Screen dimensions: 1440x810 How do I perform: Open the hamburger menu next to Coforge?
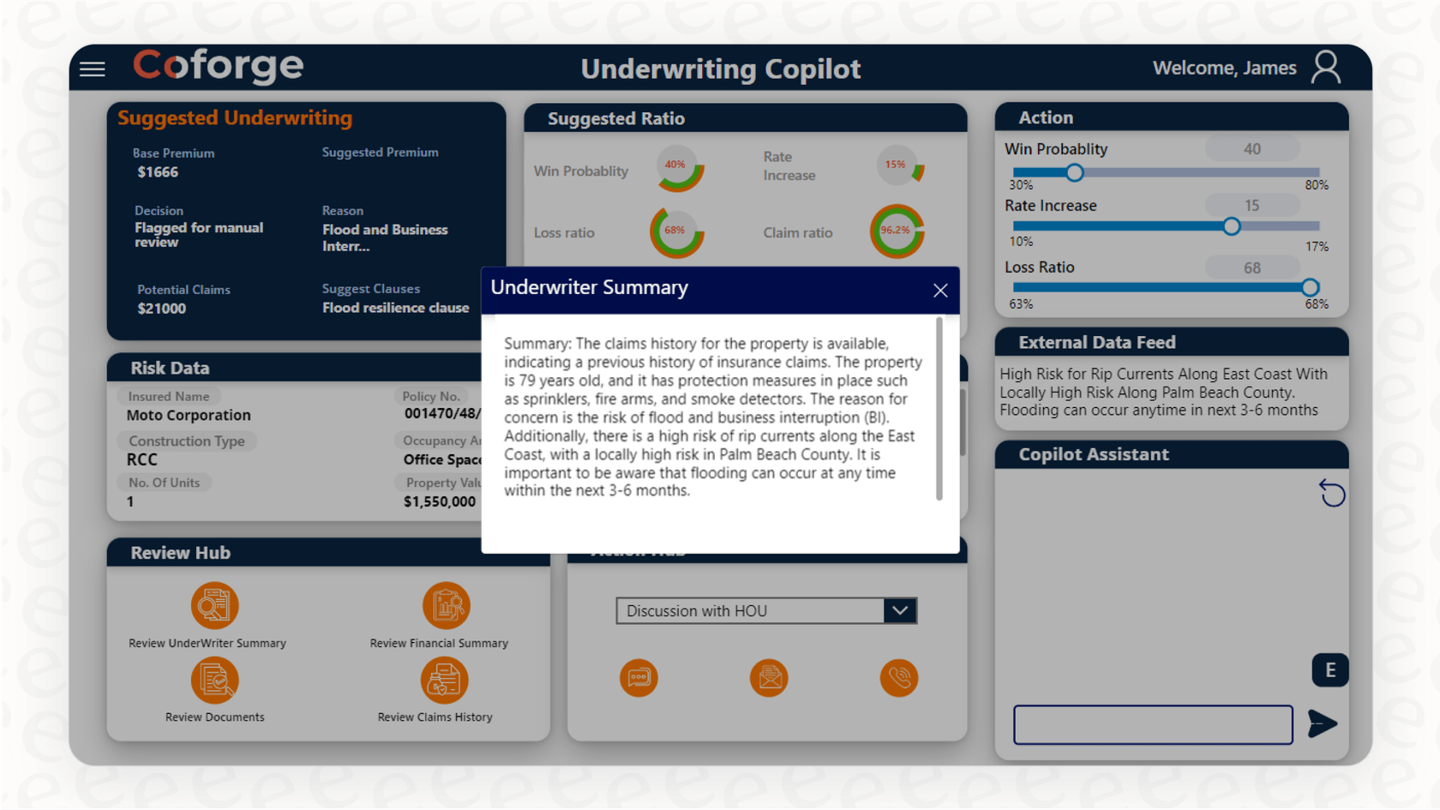(92, 69)
